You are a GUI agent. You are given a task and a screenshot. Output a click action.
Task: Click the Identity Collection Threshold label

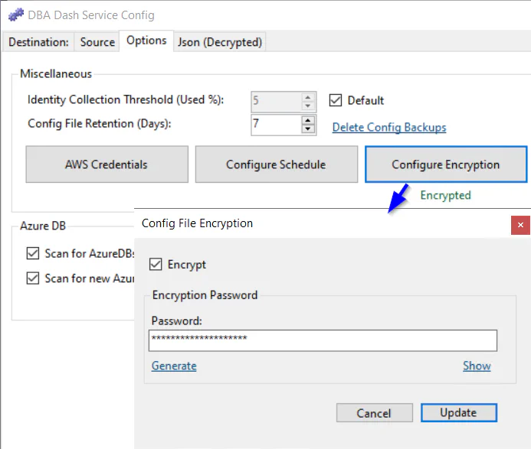[126, 99]
